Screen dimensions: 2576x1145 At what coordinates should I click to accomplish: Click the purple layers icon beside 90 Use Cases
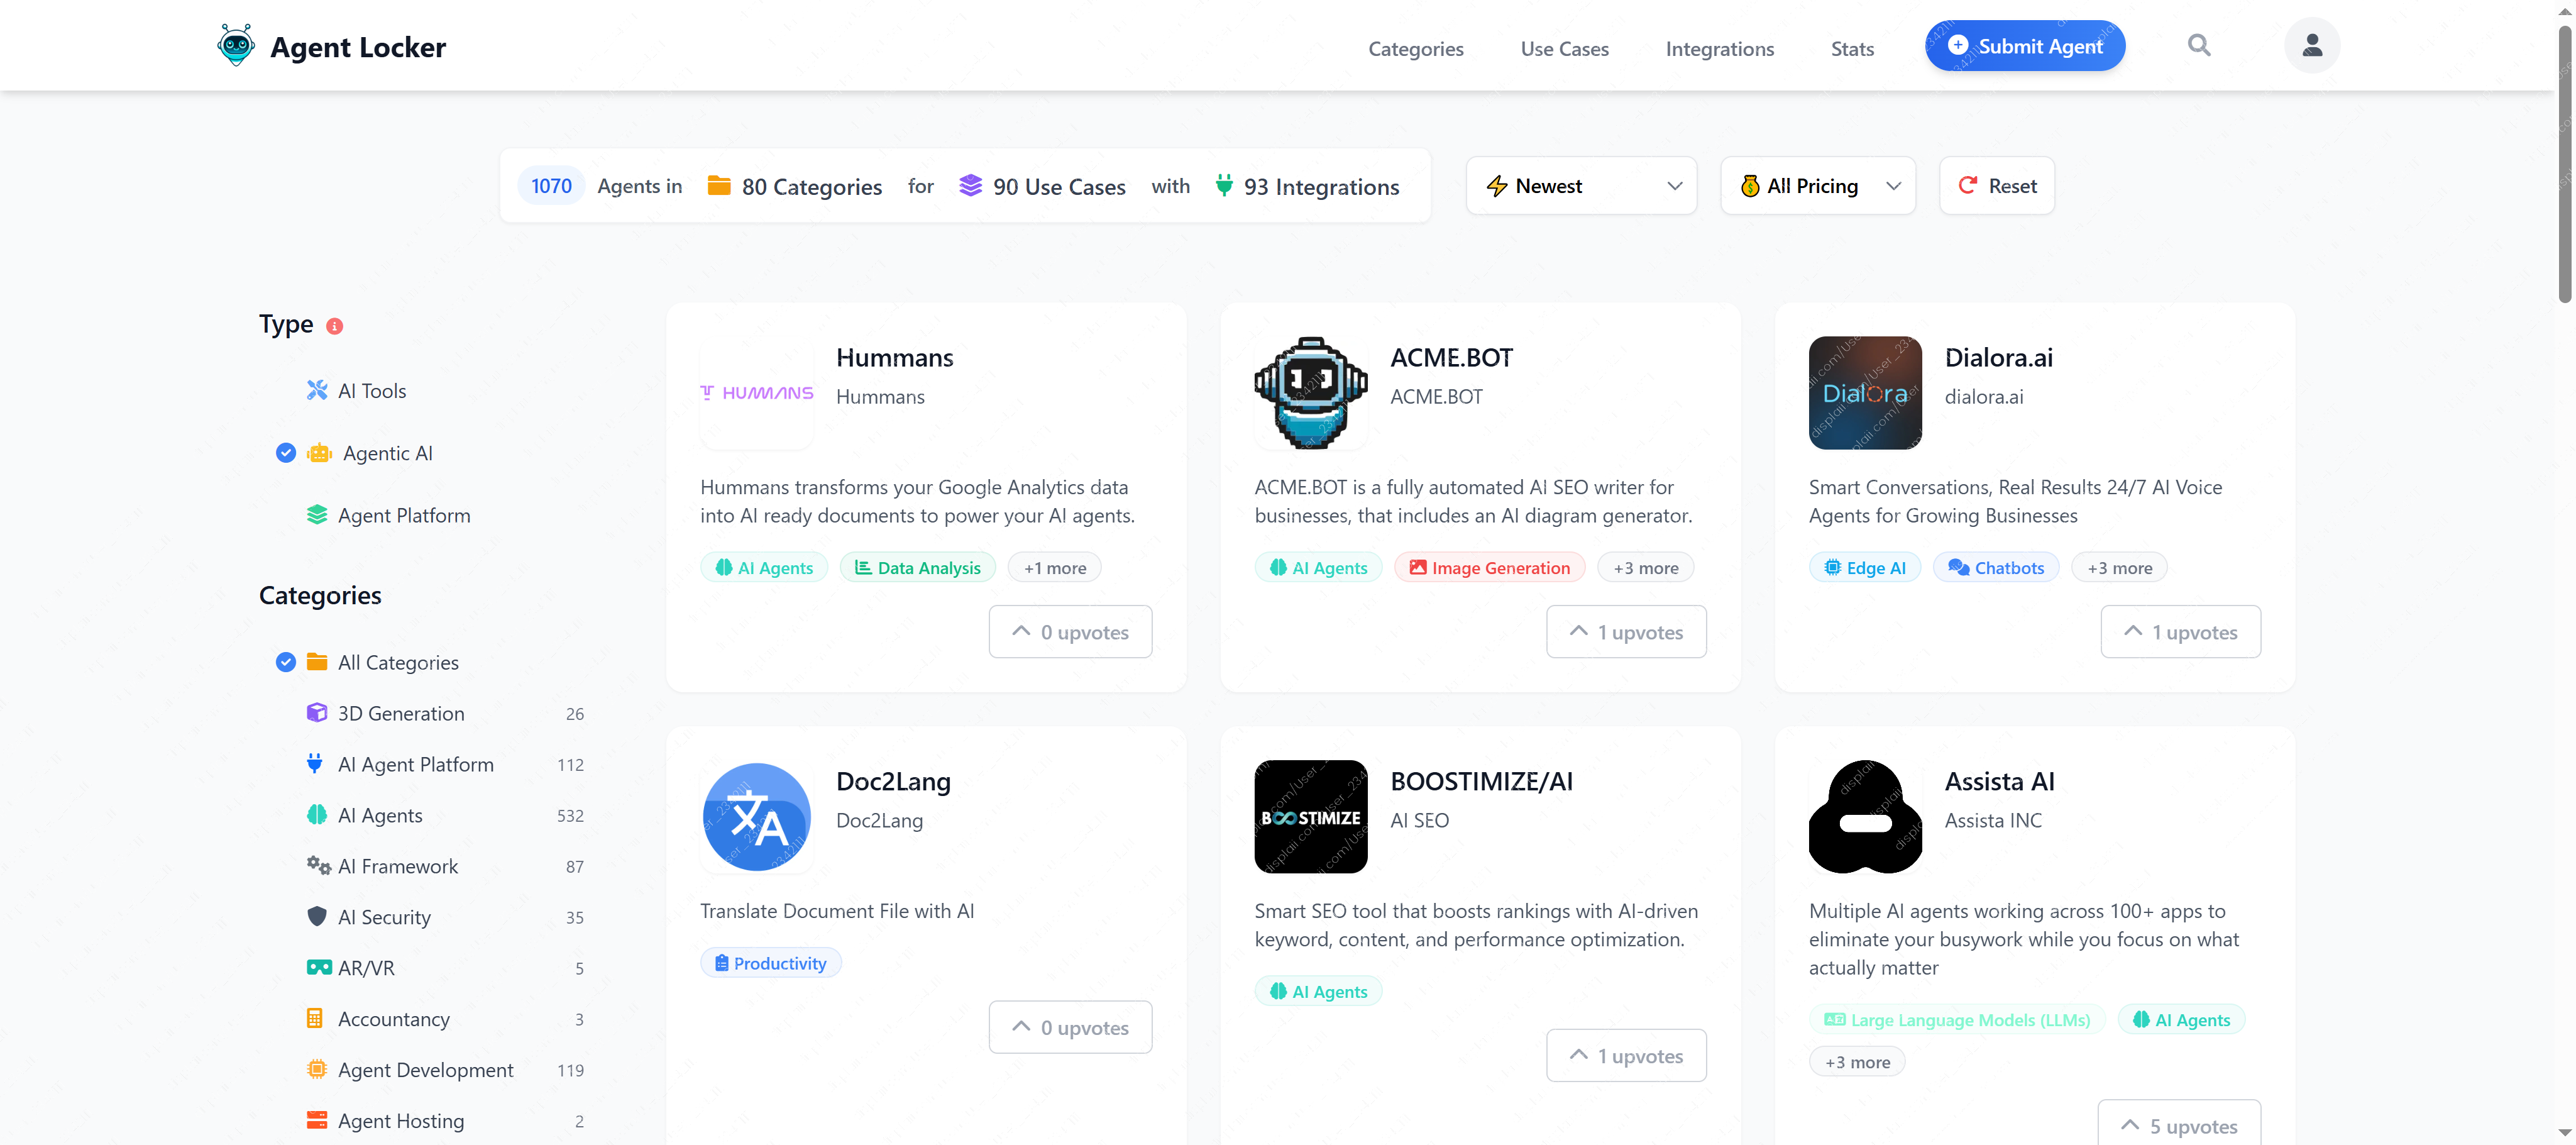970,186
